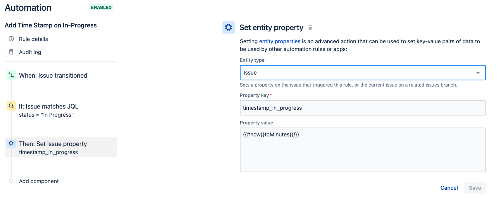Click the Cancel button
This screenshot has height=199, width=499.
click(x=449, y=188)
